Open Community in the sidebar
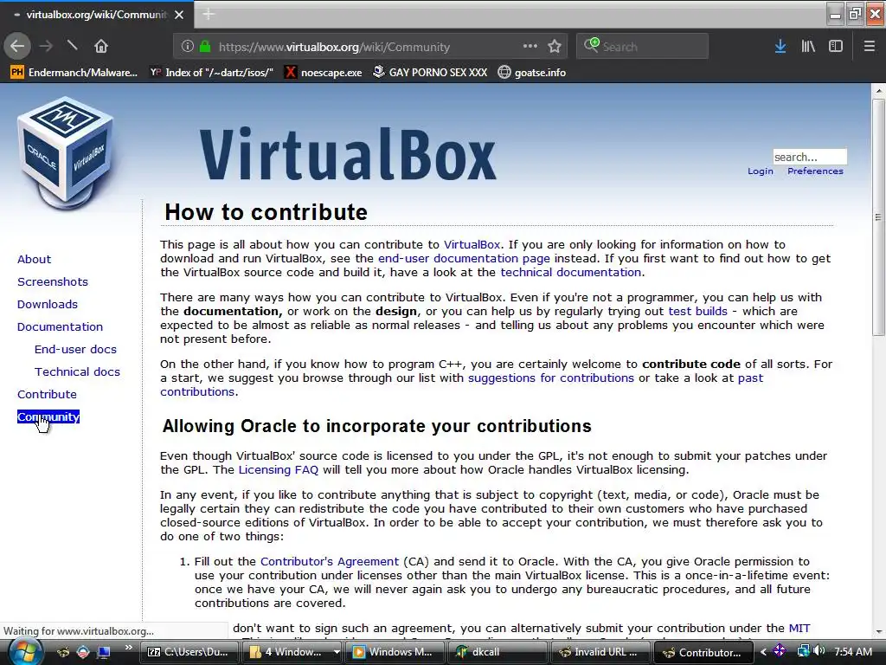Image resolution: width=886 pixels, height=665 pixels. [48, 416]
